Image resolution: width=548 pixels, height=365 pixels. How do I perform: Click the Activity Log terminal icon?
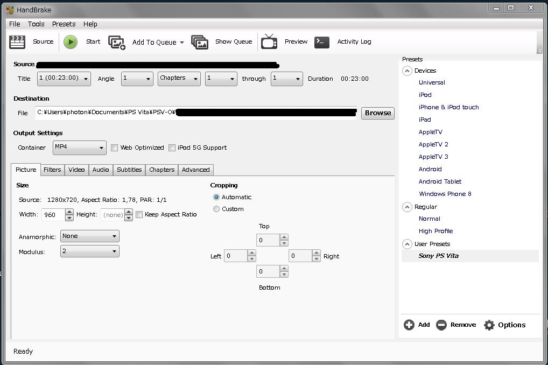321,42
